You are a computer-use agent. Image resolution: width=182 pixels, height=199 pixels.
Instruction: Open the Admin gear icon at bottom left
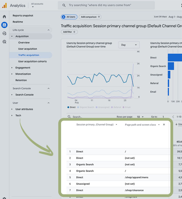(x=4, y=197)
